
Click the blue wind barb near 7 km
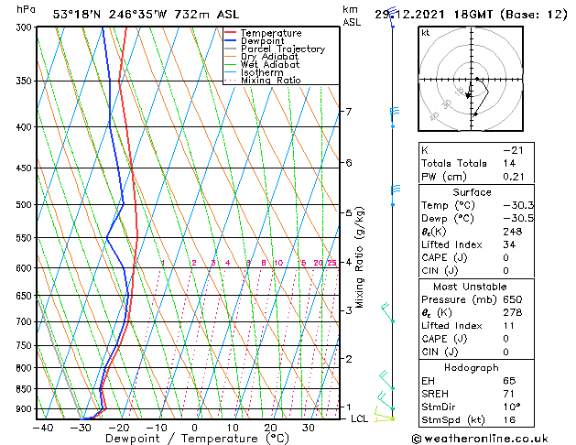pyautogui.click(x=394, y=111)
